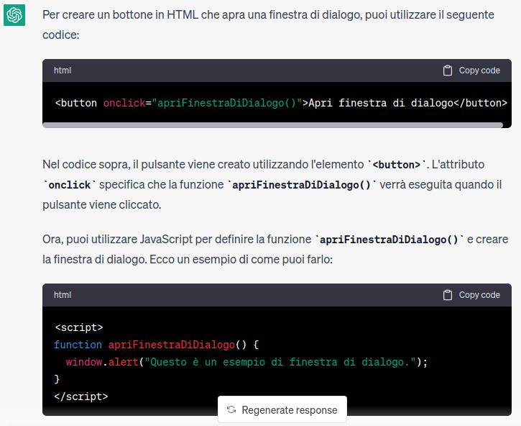Click the 'html' label of the first code block

coord(63,71)
